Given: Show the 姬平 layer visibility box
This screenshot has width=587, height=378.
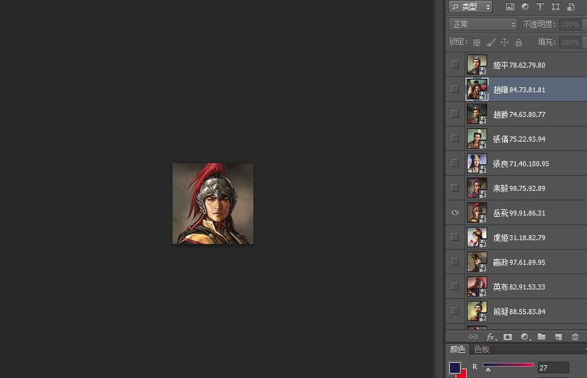Looking at the screenshot, I should click(x=454, y=64).
